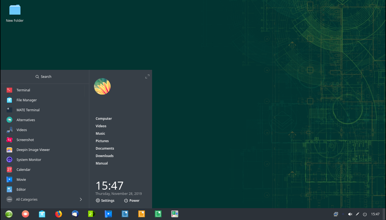Toggle launcher to fullscreen mode
386x220 pixels.
pyautogui.click(x=147, y=76)
